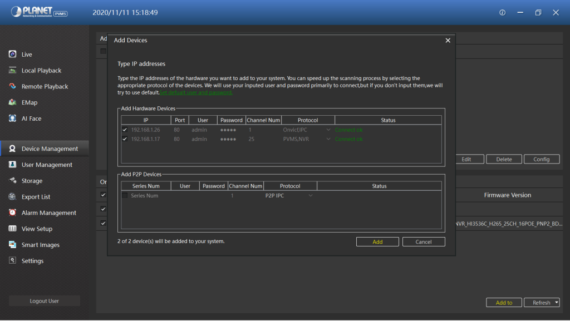Viewport: 570px width, 321px height.
Task: Click NVR_HI3536C firmware version text
Action: [x=509, y=224]
